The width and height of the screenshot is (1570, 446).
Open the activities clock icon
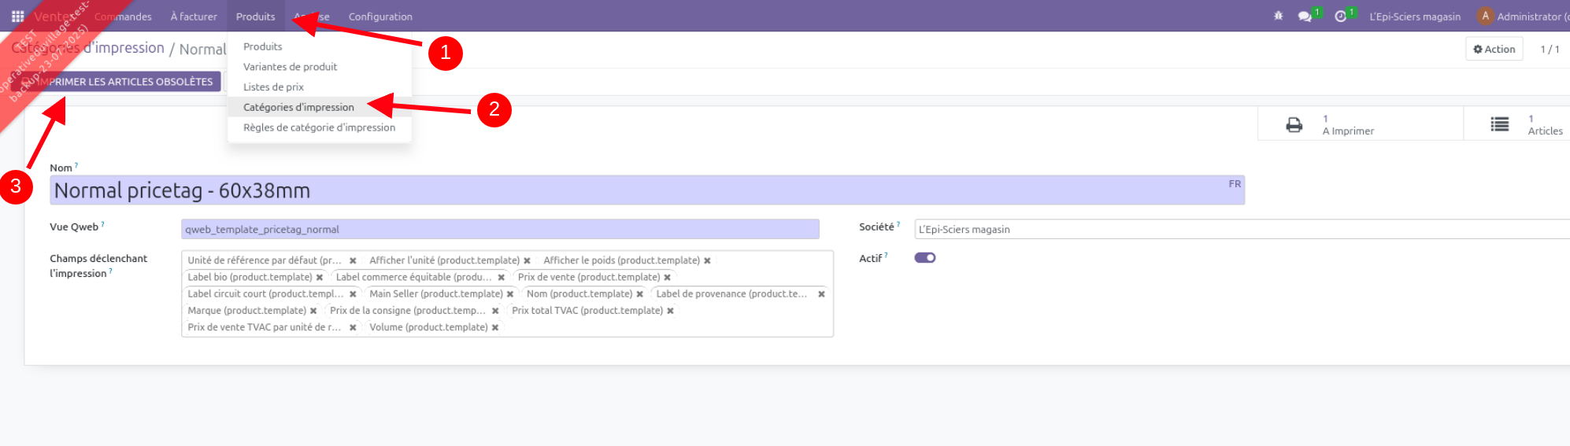click(1340, 17)
